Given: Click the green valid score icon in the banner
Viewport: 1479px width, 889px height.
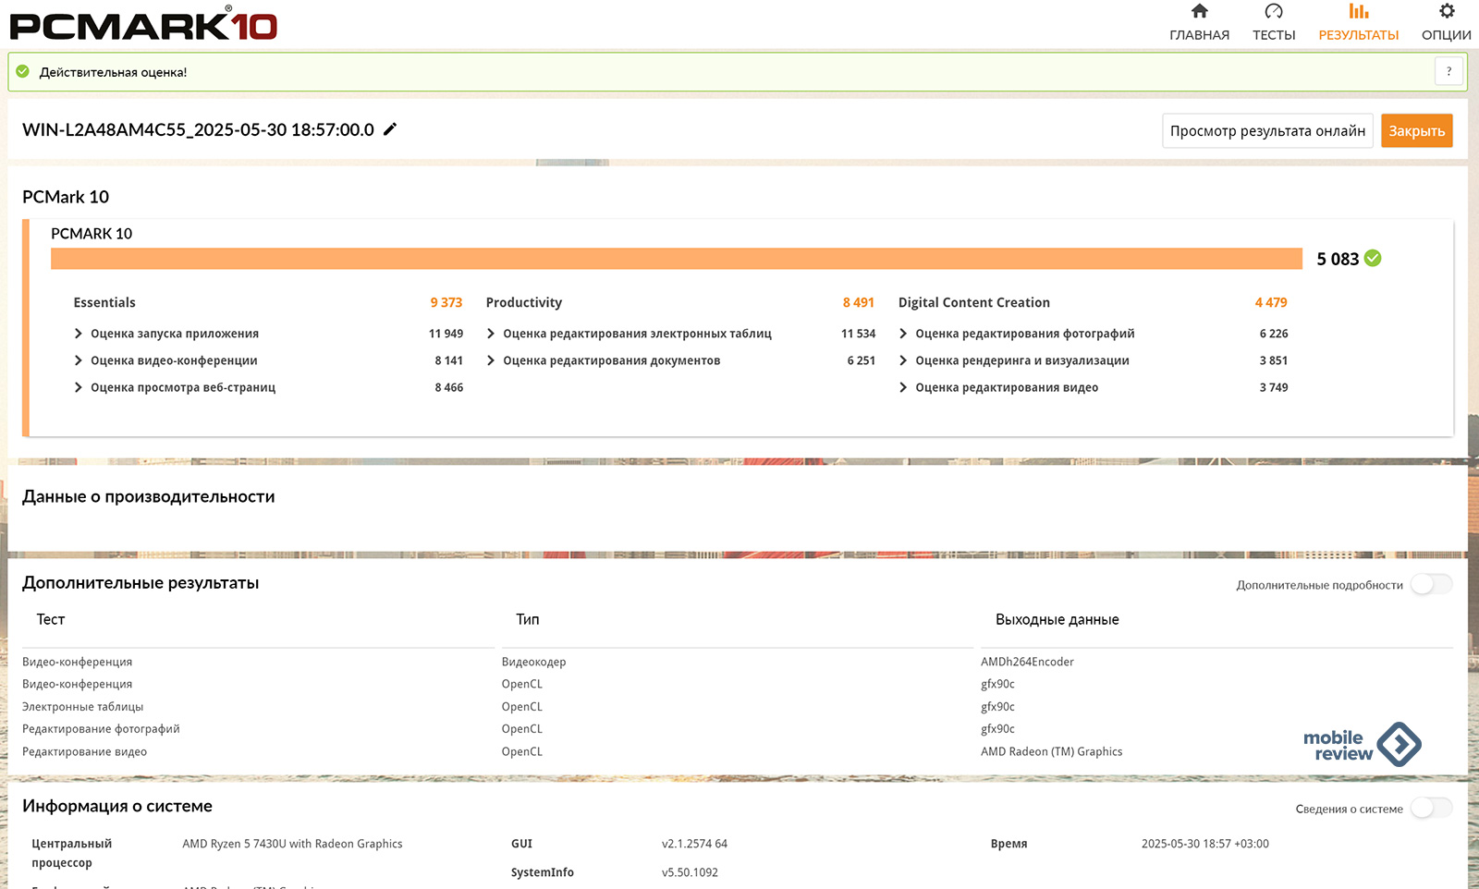Looking at the screenshot, I should coord(23,71).
